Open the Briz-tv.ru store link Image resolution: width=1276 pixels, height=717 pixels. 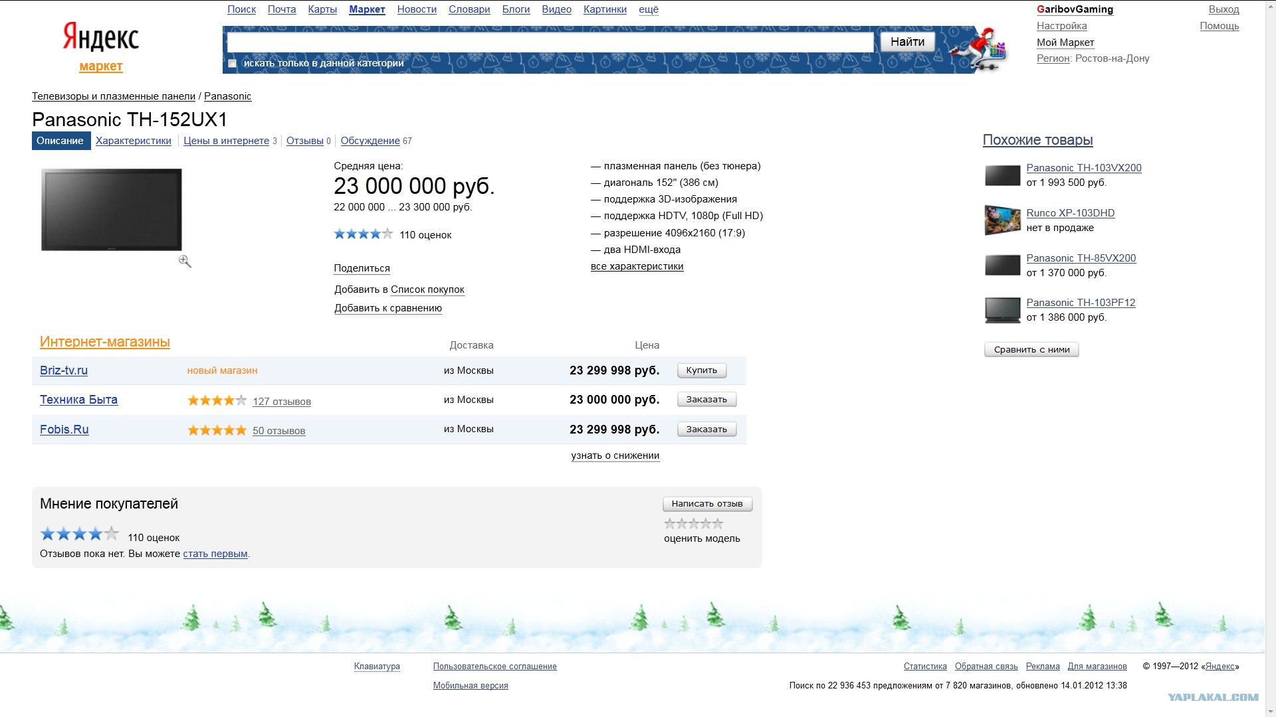64,370
